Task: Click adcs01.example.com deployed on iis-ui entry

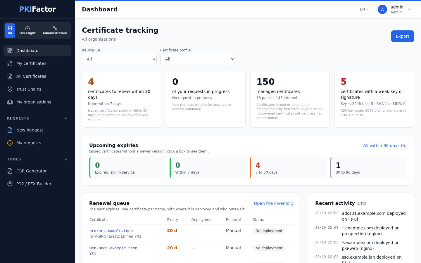Action: [361, 216]
